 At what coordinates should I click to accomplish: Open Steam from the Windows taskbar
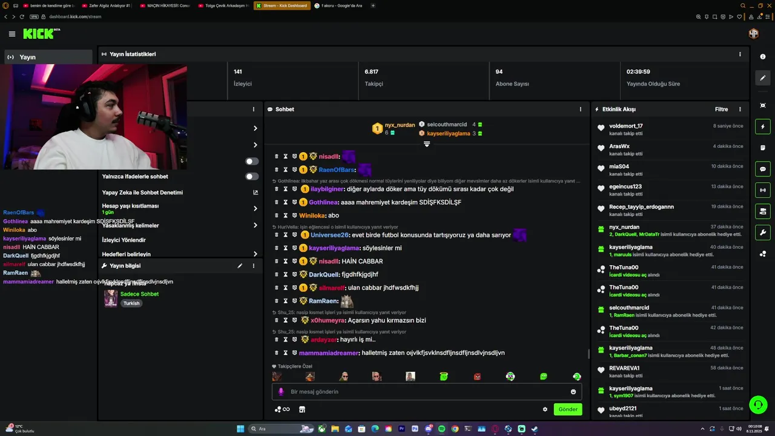[x=535, y=429]
